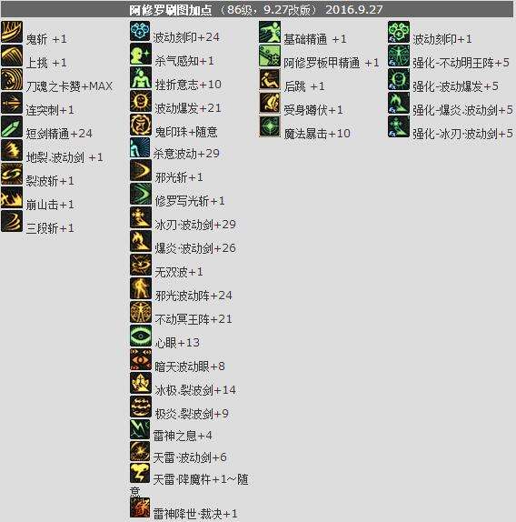Select the 天雷·降魔杵 skill icon
Screen dimensions: 516x522
pyautogui.click(x=140, y=473)
